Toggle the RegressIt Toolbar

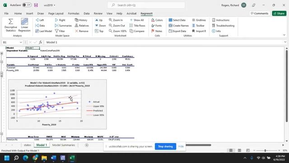coord(198,25)
